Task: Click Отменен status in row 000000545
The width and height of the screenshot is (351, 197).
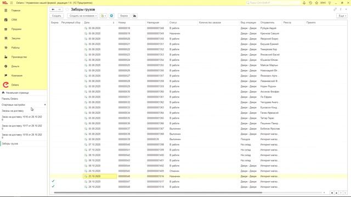Action: tap(174, 171)
